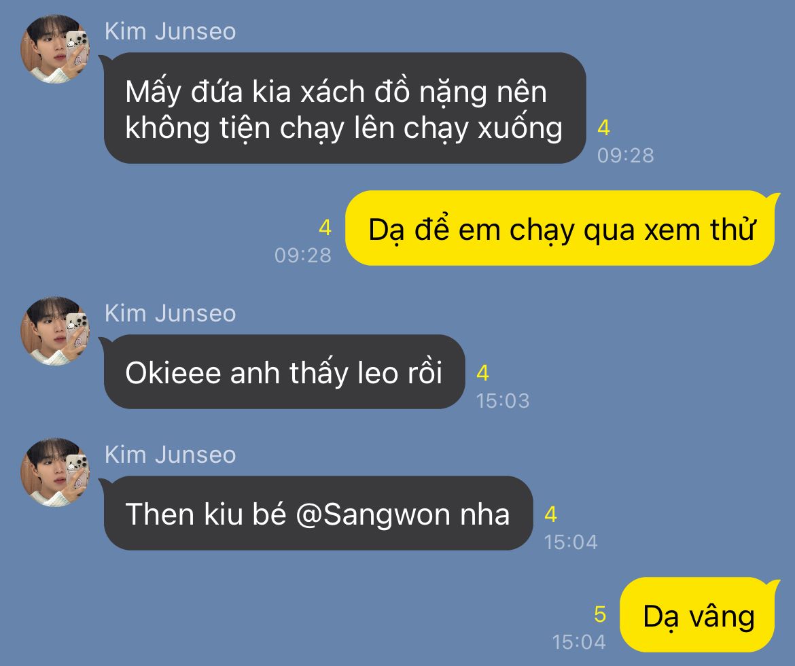Click 09:28 timestamp beside the dark bubble
Image resolution: width=795 pixels, height=666 pixels.
point(625,155)
